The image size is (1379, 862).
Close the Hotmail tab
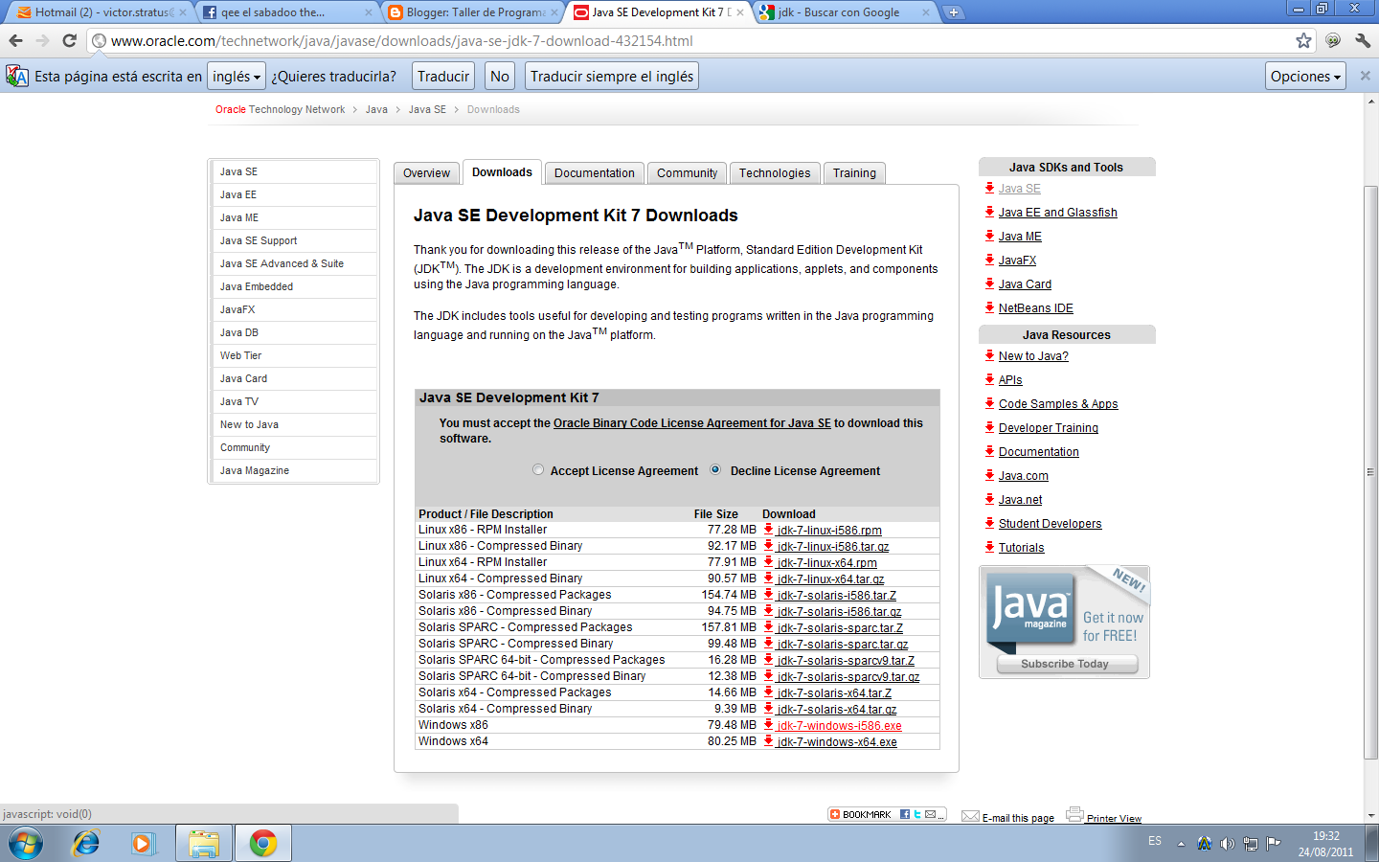pos(183,12)
